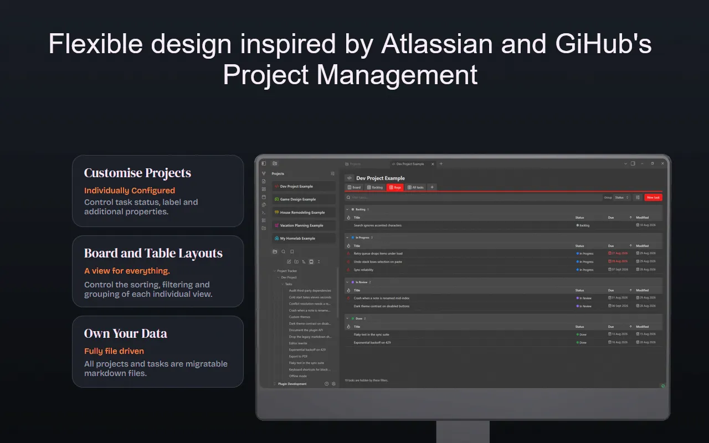Viewport: 709px width, 443px height.
Task: Click the new folder icon in explorer
Action: click(x=296, y=261)
